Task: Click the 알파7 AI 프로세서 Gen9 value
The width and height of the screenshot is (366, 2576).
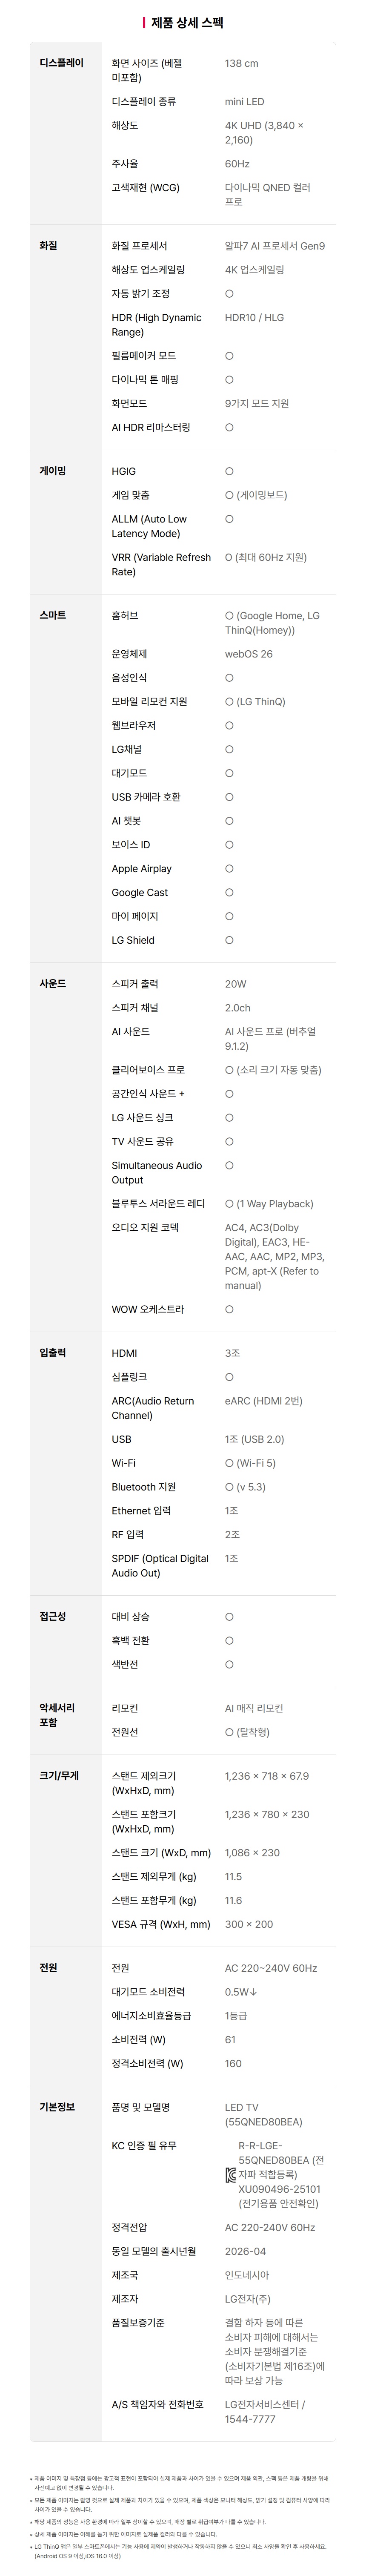Action: [x=274, y=246]
